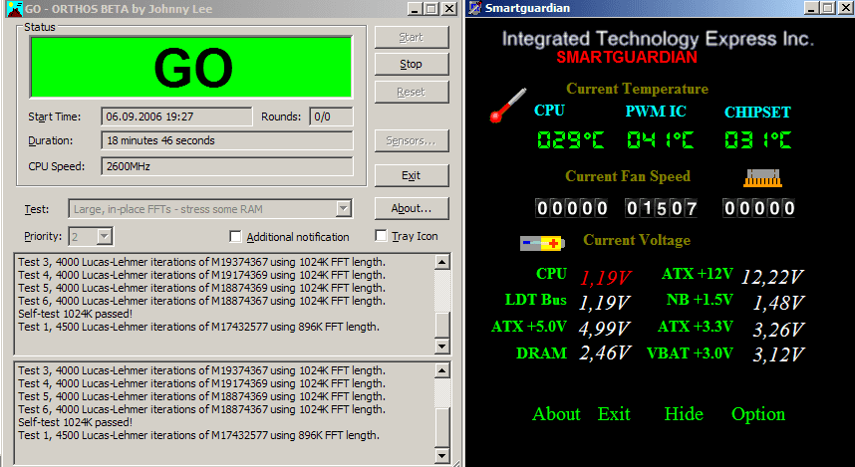Click Exit link in Smartguardian
Screen dimensions: 855x467
pos(614,414)
